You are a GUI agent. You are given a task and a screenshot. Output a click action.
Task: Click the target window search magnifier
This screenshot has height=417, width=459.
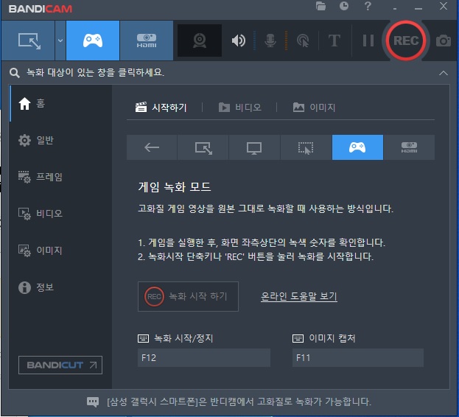[14, 73]
